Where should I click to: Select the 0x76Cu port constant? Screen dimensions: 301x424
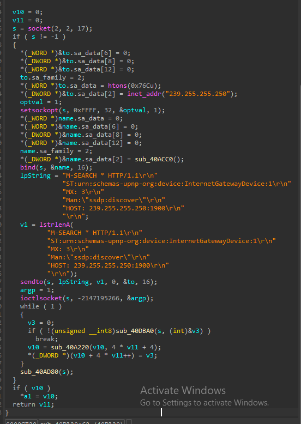(142, 86)
